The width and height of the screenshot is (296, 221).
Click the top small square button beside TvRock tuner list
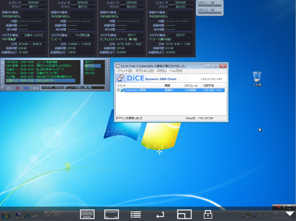click(107, 62)
